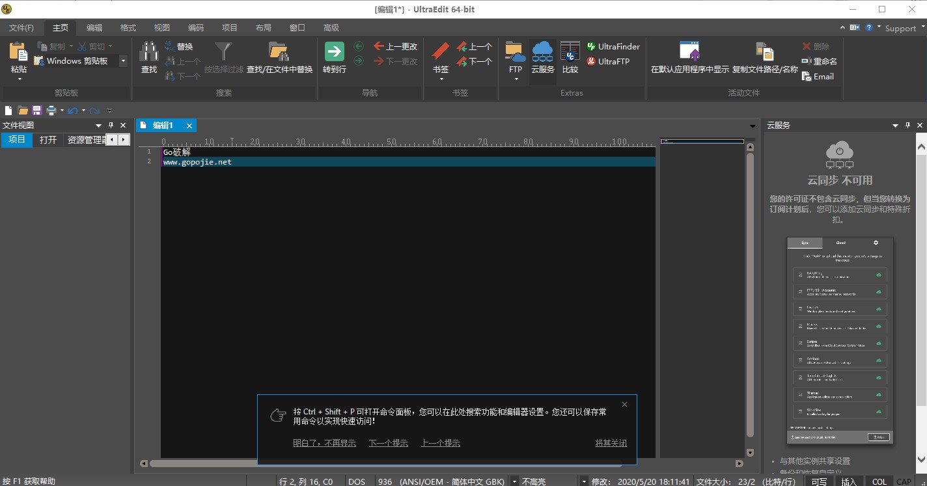927x486 pixels.
Task: Open the 不高亮 highlighting dropdown in the status bar
Action: click(x=584, y=481)
